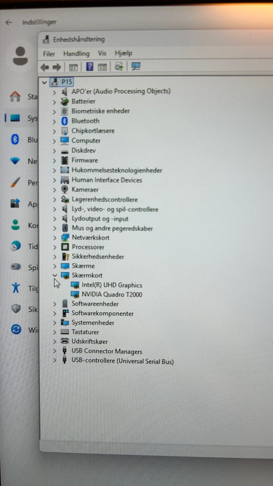Click the Sikkerhedsenheder security icon

pos(65,257)
